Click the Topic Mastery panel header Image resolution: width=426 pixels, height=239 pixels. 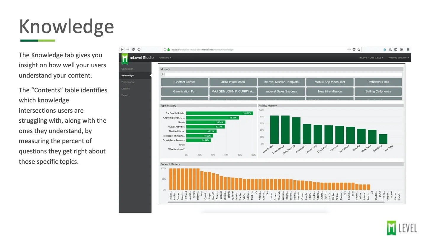(x=208, y=105)
